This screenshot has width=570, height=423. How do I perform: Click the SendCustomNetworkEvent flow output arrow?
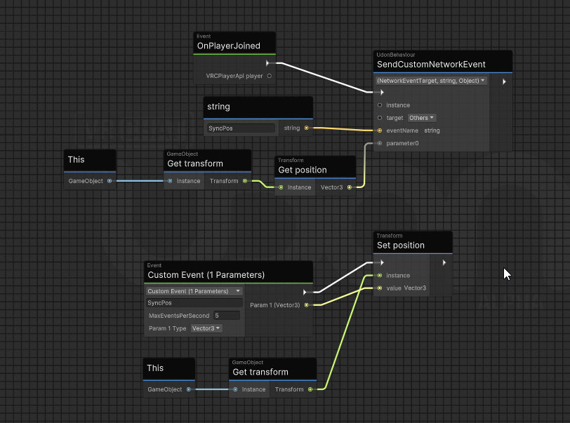click(x=504, y=81)
